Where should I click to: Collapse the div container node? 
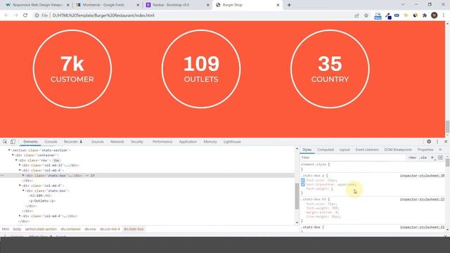(13, 155)
